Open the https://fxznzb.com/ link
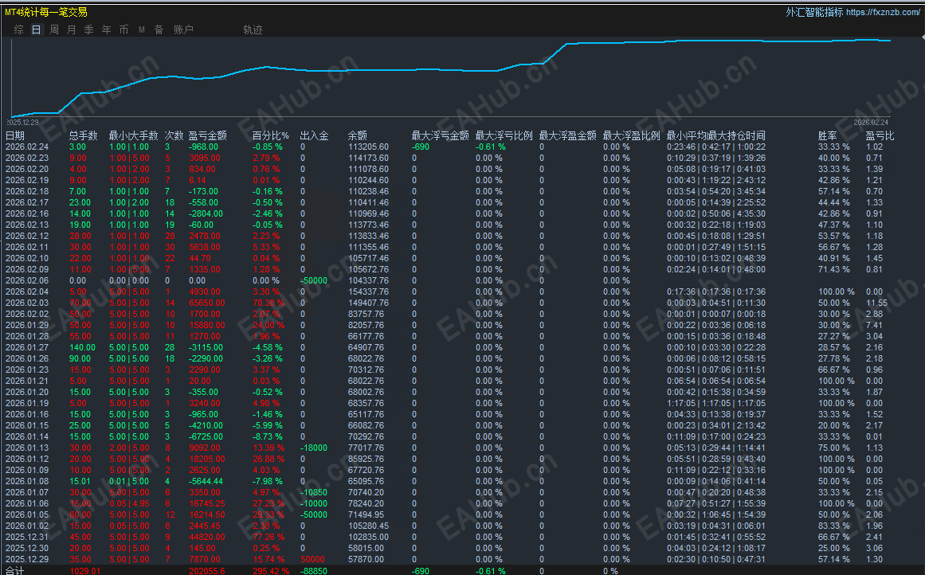Image resolution: width=925 pixels, height=575 pixels. point(883,12)
